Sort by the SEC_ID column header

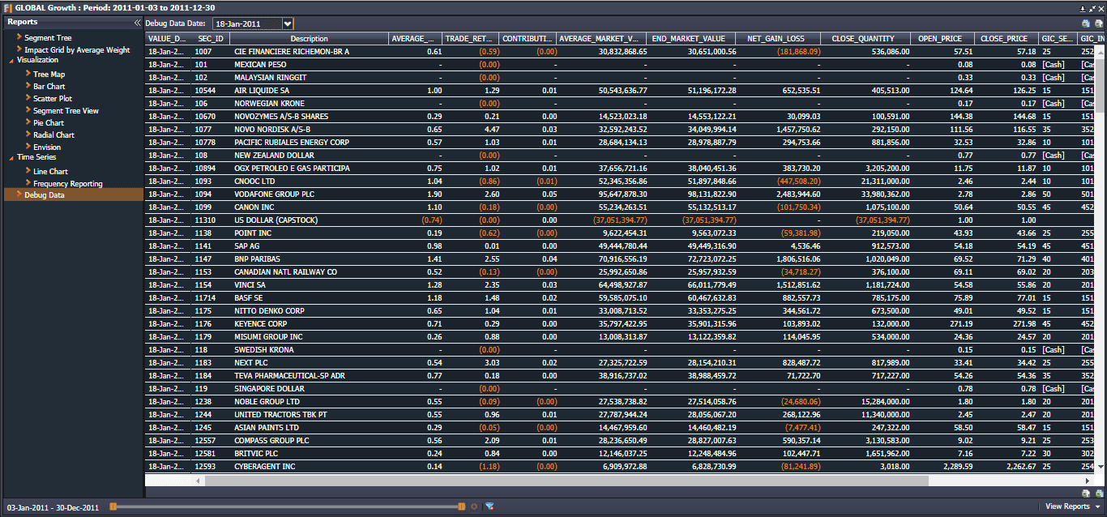pos(210,38)
